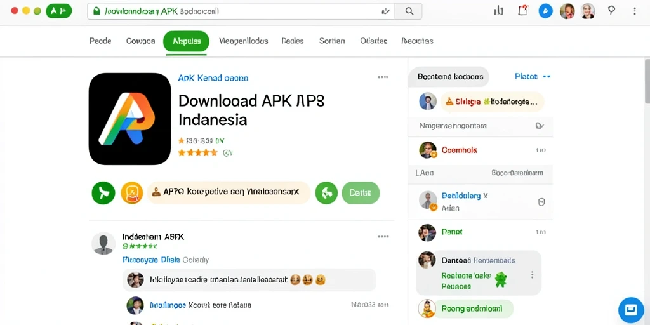Viewport: 650px width, 325px height.
Task: Click the pin icon in top bar
Action: (x=611, y=11)
